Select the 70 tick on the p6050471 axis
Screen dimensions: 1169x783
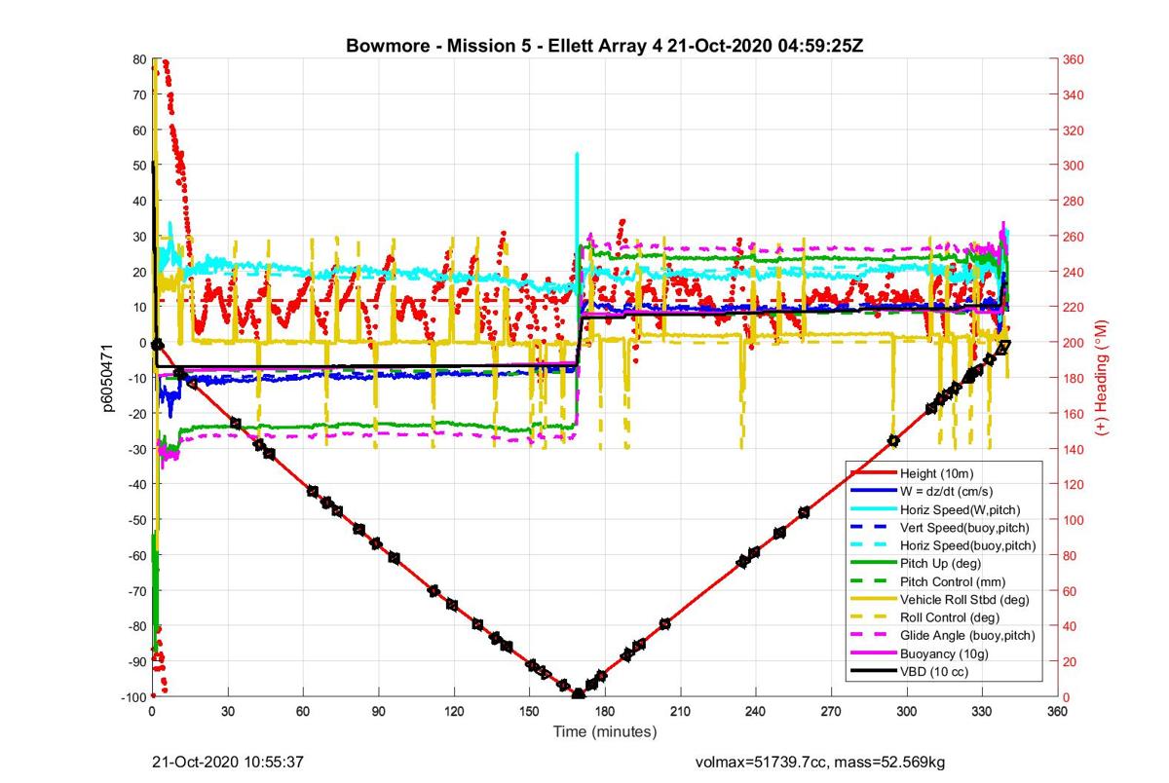[x=139, y=94]
